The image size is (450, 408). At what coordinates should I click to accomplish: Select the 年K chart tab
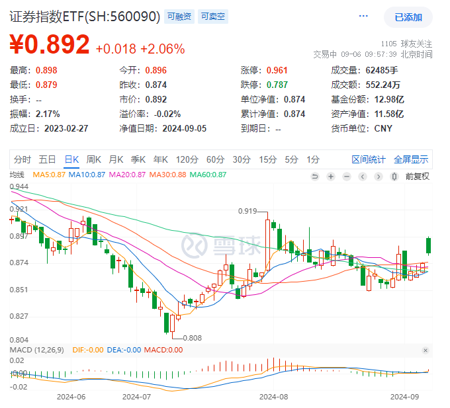pos(160,159)
